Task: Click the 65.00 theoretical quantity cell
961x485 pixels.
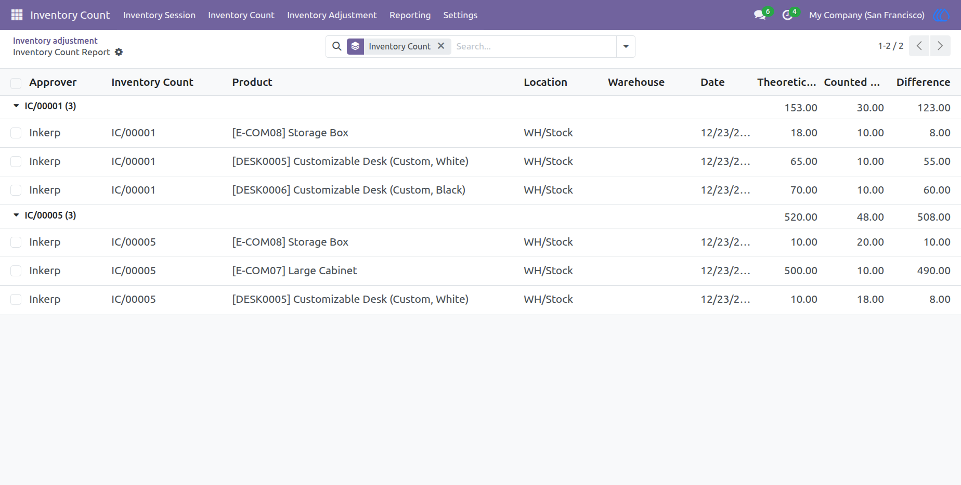Action: click(803, 161)
